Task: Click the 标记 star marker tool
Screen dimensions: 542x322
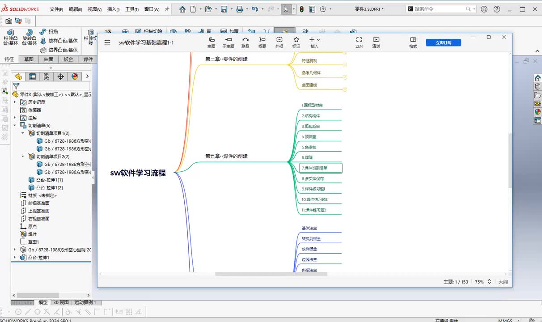Action: pos(296,42)
